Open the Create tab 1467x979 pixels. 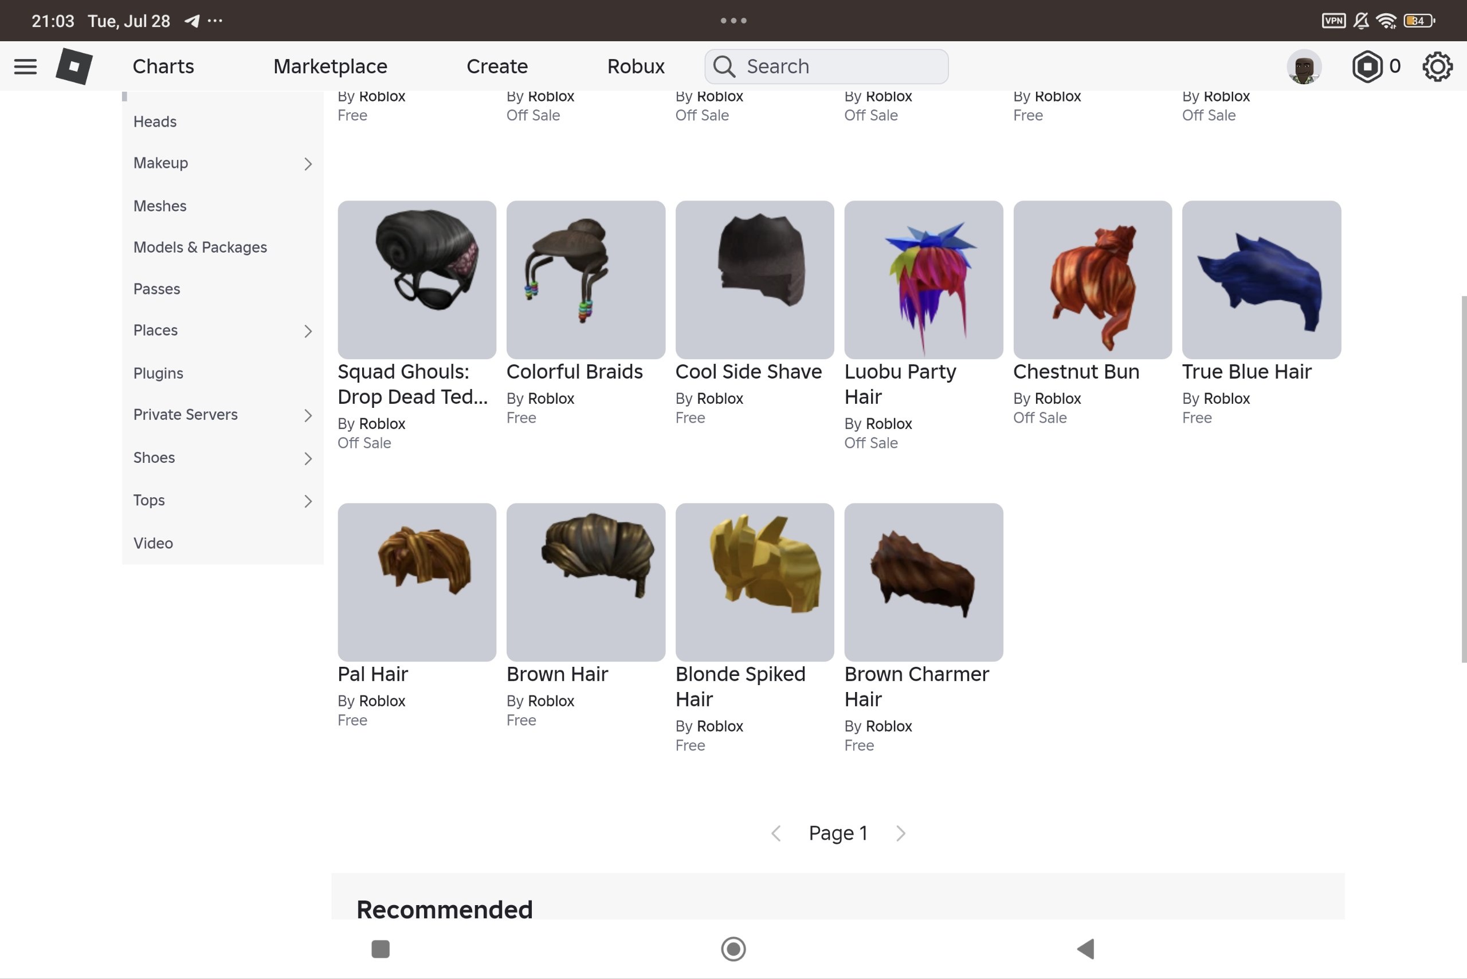coord(497,66)
